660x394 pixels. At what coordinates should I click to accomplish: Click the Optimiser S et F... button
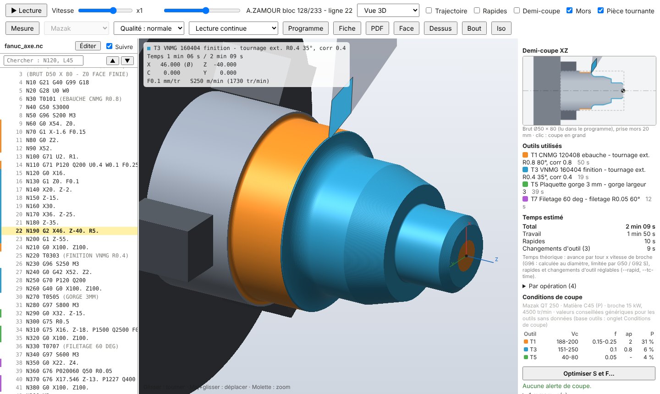(x=589, y=373)
